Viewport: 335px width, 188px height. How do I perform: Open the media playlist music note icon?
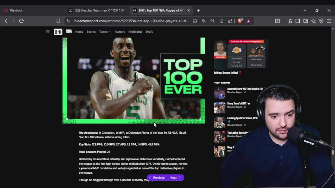click(x=290, y=21)
